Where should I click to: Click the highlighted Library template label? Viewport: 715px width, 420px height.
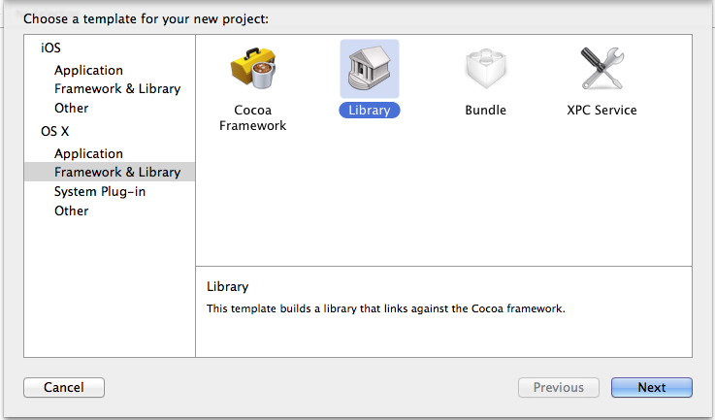point(370,110)
